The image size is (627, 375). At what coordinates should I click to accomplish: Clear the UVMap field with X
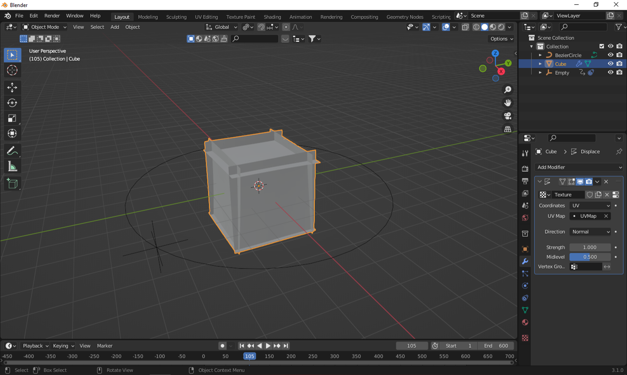[606, 216]
